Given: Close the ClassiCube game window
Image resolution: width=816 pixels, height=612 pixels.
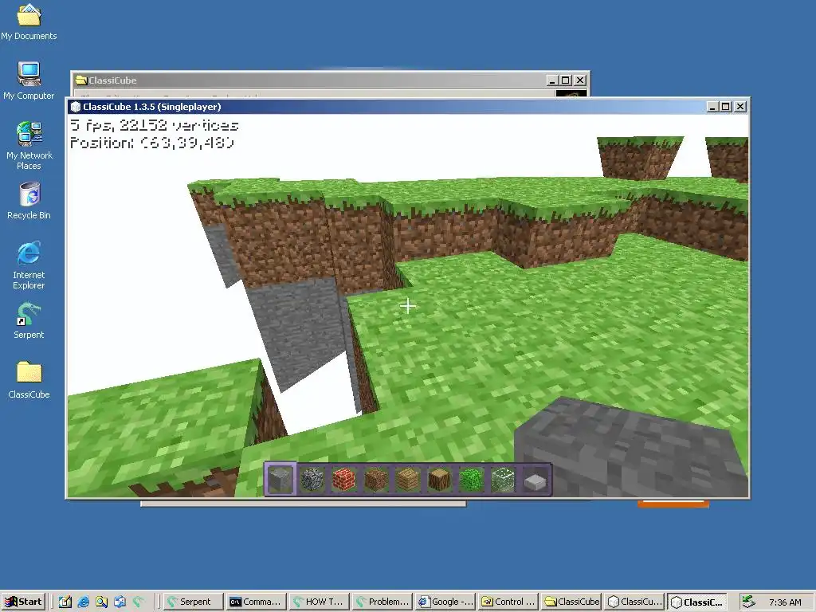Looking at the screenshot, I should [x=740, y=107].
